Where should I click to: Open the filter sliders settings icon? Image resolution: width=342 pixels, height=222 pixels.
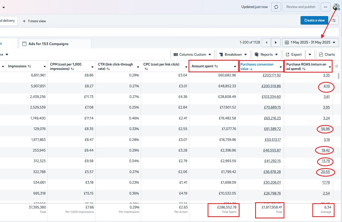[x=334, y=20]
